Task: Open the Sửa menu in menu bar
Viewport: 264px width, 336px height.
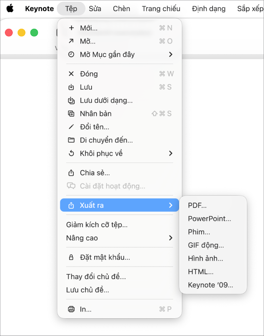Action: [x=95, y=9]
